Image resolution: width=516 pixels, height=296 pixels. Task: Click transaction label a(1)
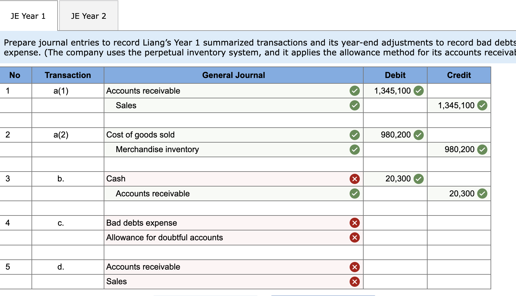click(61, 91)
